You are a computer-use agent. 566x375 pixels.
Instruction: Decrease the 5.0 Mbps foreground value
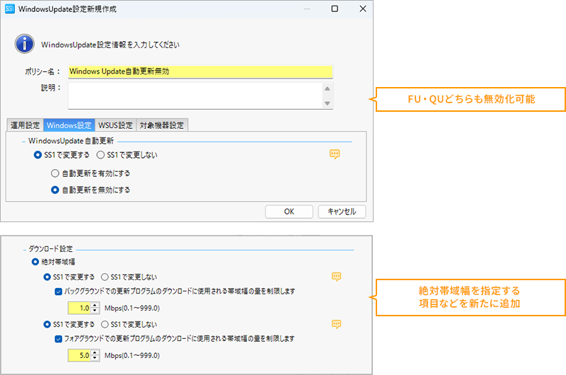pyautogui.click(x=95, y=358)
